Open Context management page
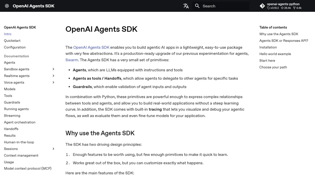The width and height of the screenshot is (315, 177). point(21,155)
